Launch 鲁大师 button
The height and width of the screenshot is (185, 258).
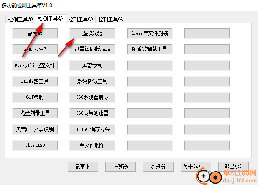[35, 33]
